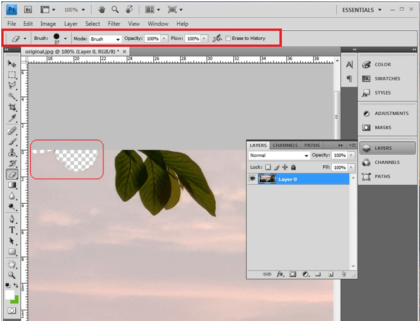The width and height of the screenshot is (420, 321).
Task: Launch Bridge with the Br icon
Action: pyautogui.click(x=28, y=9)
